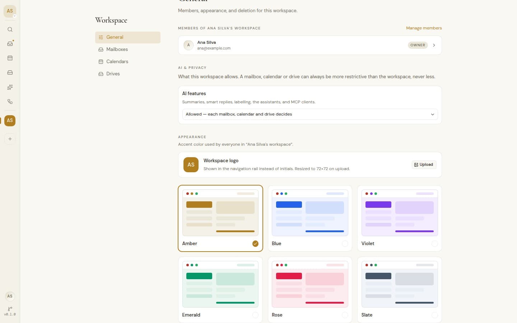517x323 pixels.
Task: Go to the Mailboxes settings section
Action: pos(128,50)
